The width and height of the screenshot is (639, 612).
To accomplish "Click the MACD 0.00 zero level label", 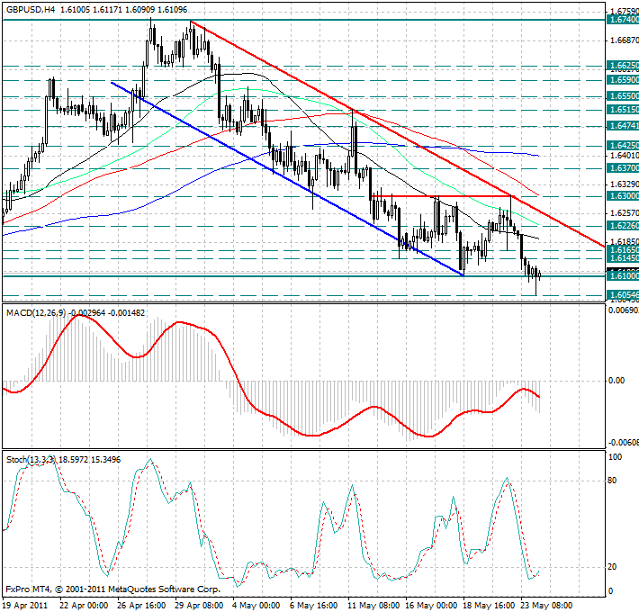I will pos(616,381).
